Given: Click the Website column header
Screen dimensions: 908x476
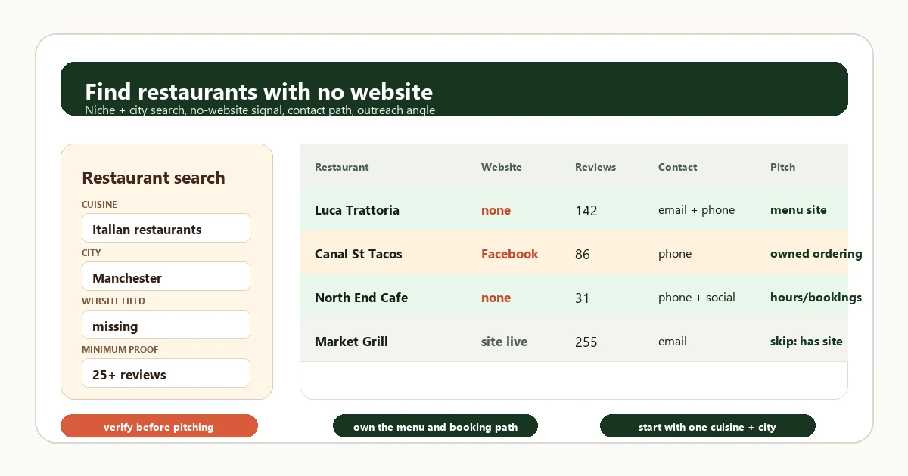Looking at the screenshot, I should tap(502, 167).
